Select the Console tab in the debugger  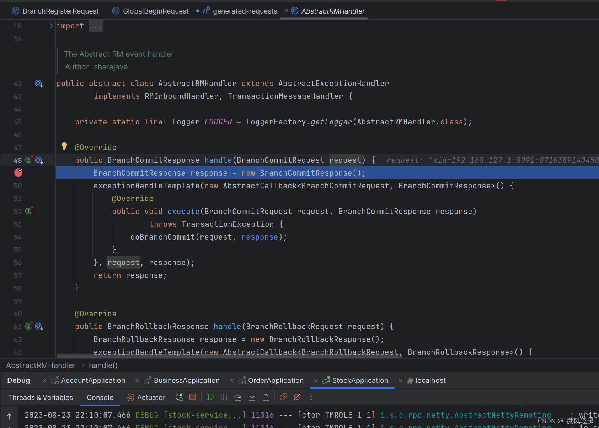pyautogui.click(x=100, y=397)
